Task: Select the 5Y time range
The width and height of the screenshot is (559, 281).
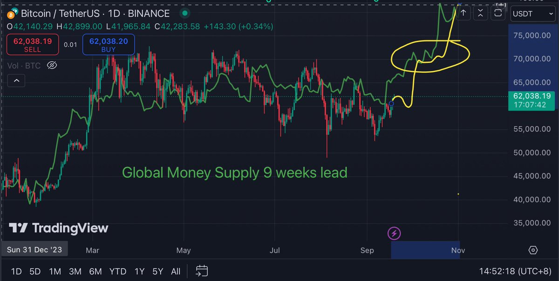Action: (158, 271)
